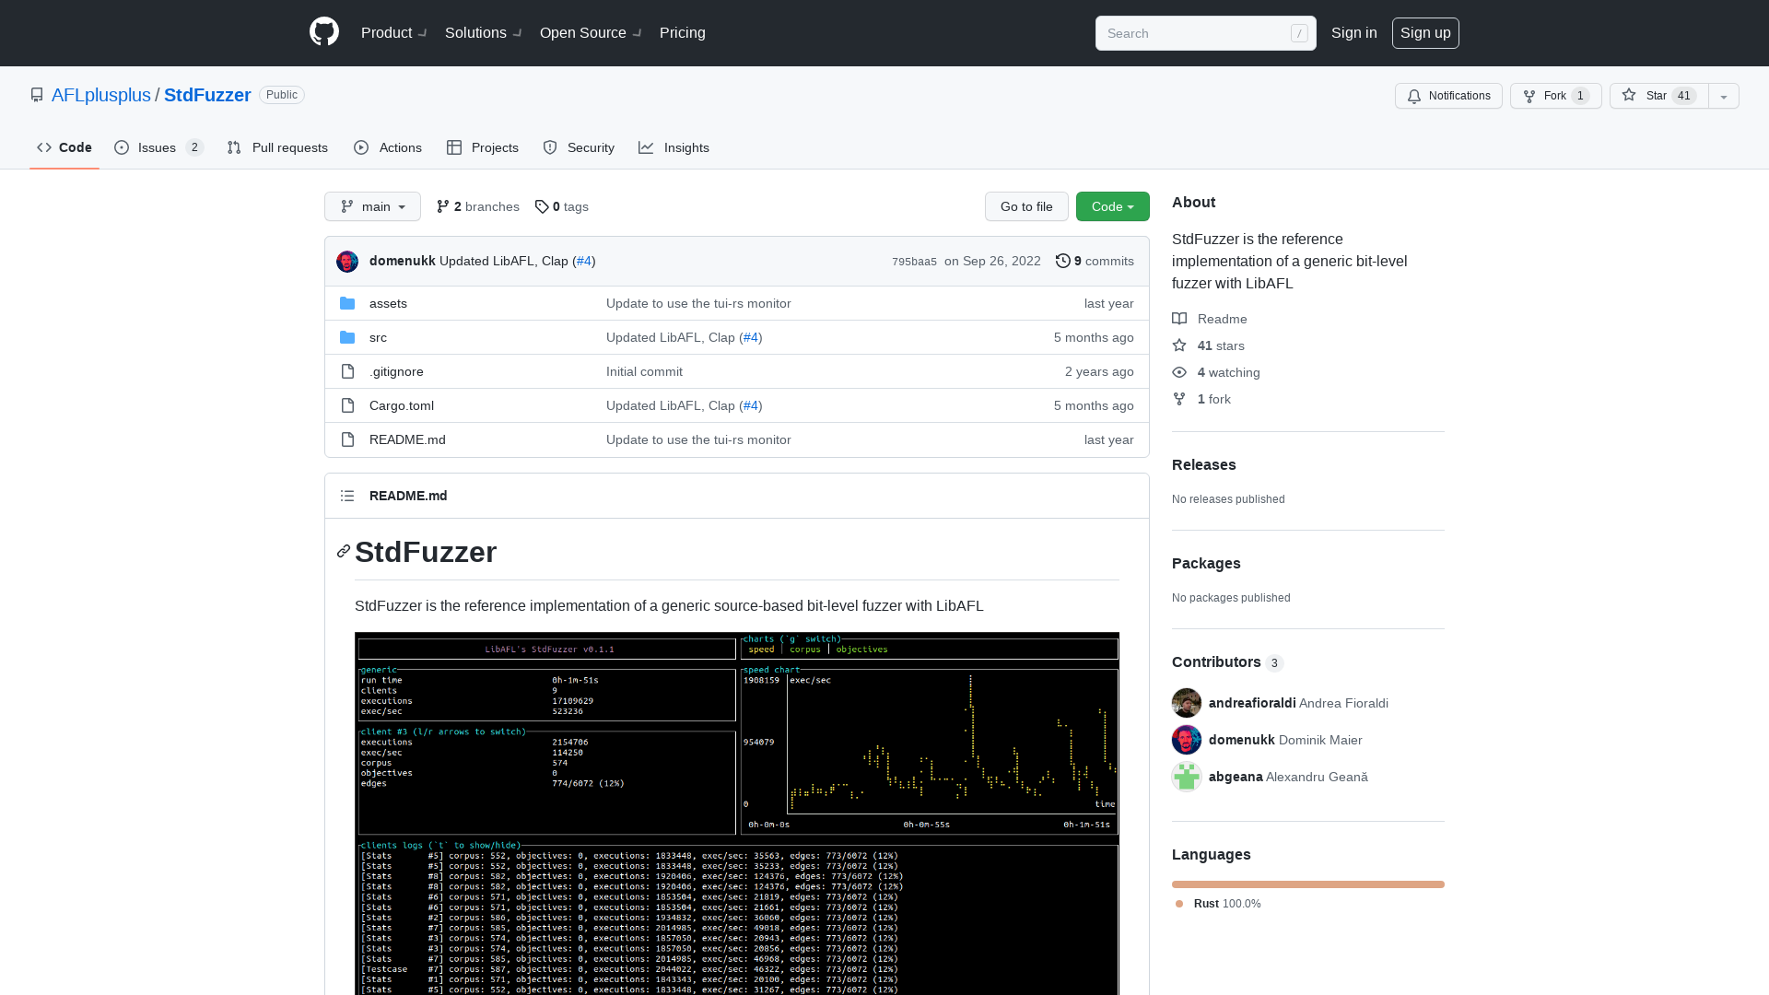Click the fork icon beside 1 fork

(x=1179, y=399)
